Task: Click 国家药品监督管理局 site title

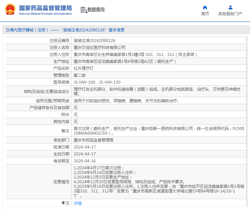Action: pos(45,8)
